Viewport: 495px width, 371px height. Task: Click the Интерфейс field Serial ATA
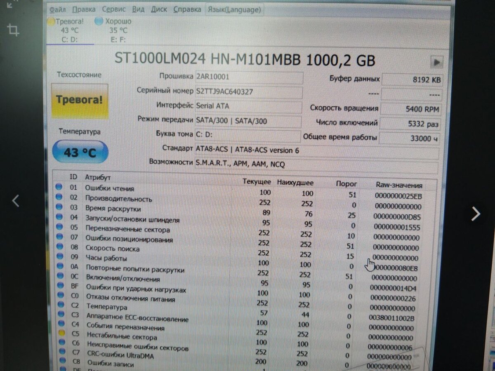tap(249, 106)
